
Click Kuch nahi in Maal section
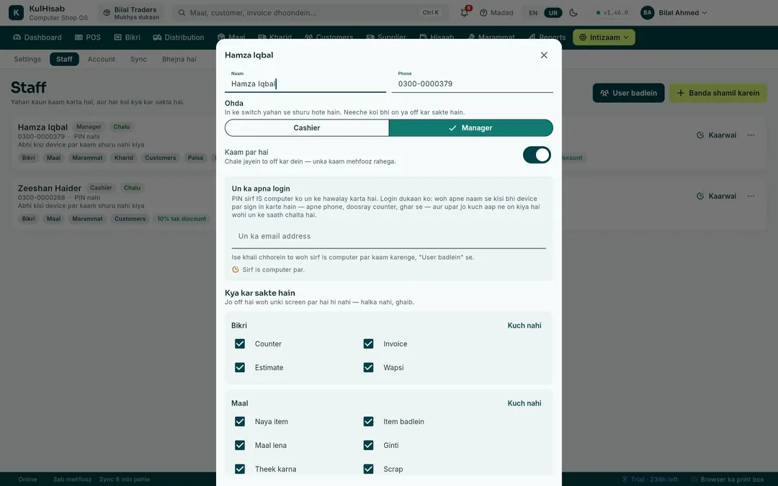524,403
